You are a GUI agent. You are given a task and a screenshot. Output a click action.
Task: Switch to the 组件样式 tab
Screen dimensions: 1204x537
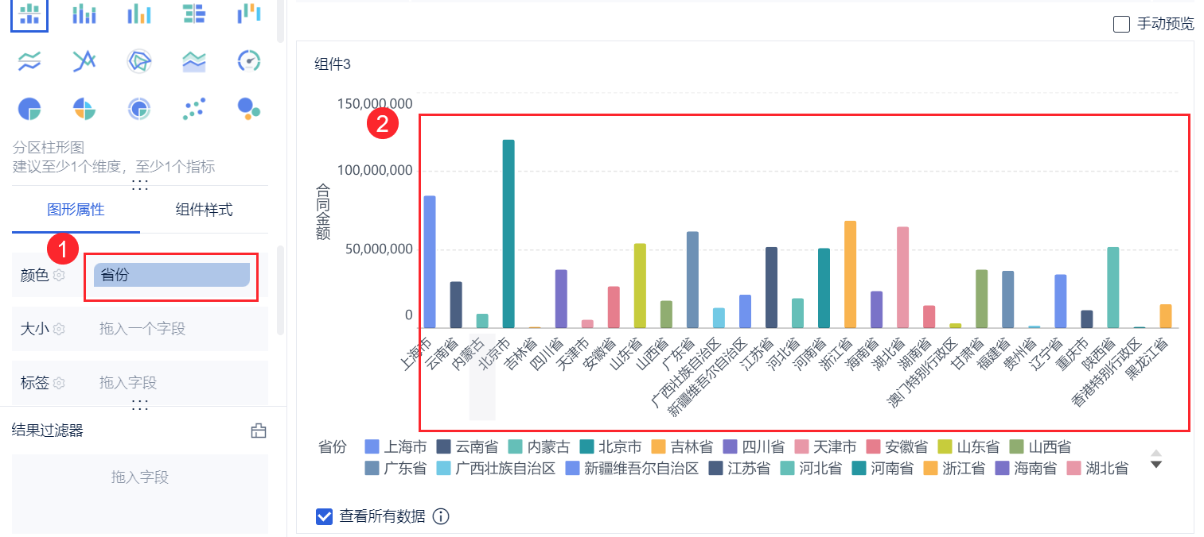tap(204, 210)
